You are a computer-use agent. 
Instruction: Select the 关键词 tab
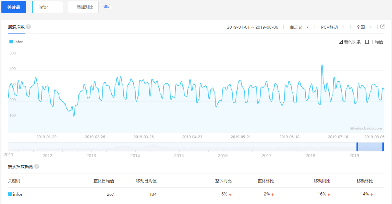pyautogui.click(x=13, y=7)
